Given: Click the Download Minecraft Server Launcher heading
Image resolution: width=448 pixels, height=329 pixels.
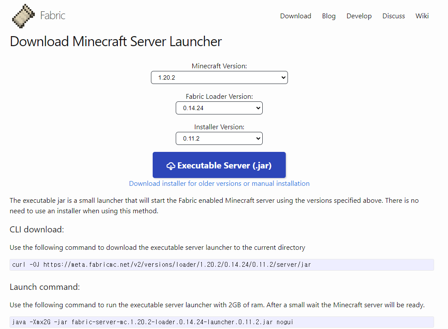Looking at the screenshot, I should click(x=116, y=41).
